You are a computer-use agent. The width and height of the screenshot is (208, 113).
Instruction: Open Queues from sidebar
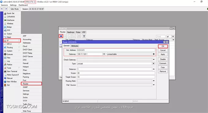(x=10, y=54)
